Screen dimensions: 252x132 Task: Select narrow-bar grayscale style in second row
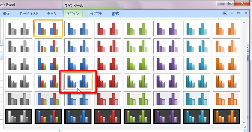[19, 46]
